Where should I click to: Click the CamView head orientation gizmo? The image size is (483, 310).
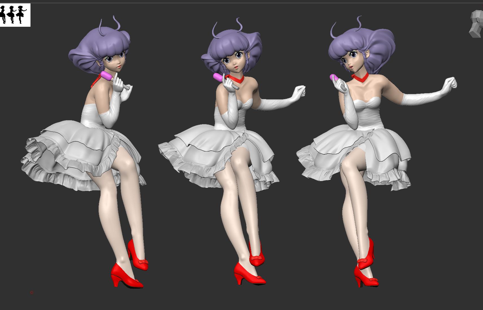coord(476,24)
